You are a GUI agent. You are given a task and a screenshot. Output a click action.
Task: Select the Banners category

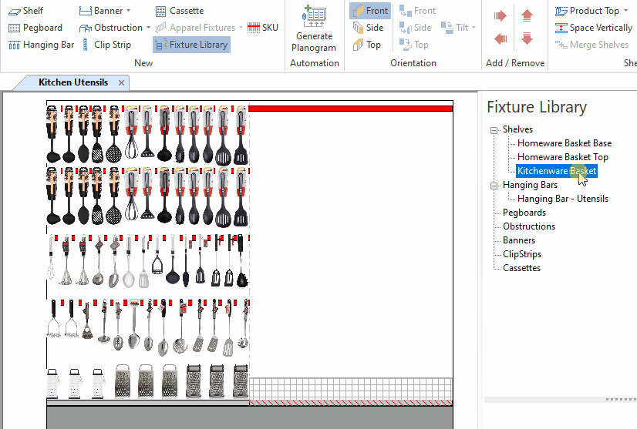519,240
